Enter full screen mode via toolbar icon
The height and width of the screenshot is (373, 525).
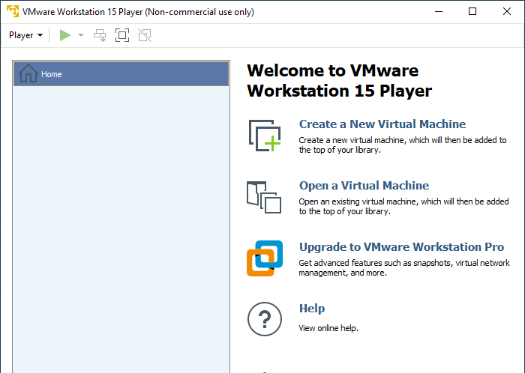pos(122,35)
